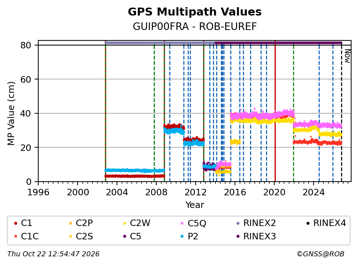358x265 pixels.
Task: Click the "©GNSS@ROB" copyright text
Action: 320,254
